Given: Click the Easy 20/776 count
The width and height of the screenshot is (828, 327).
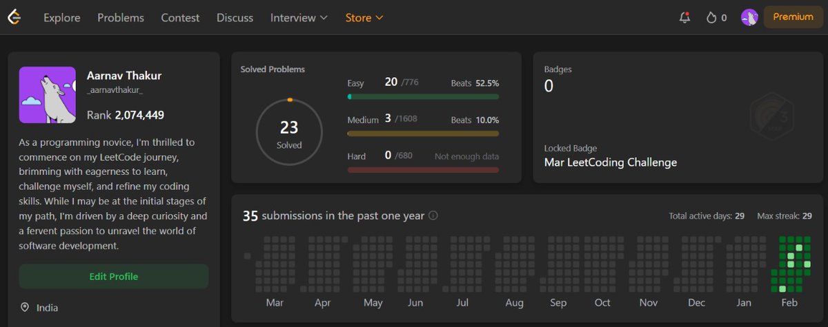Looking at the screenshot, I should [x=402, y=83].
